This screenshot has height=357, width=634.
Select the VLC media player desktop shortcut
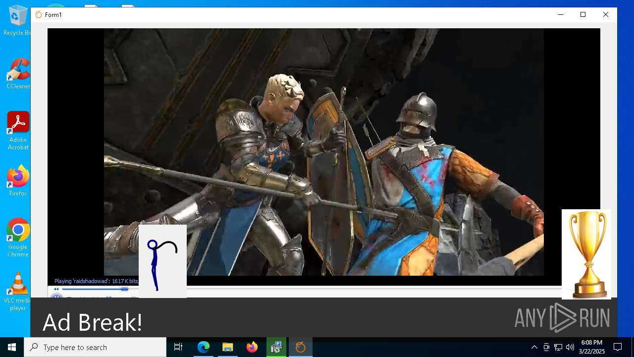coord(18,292)
